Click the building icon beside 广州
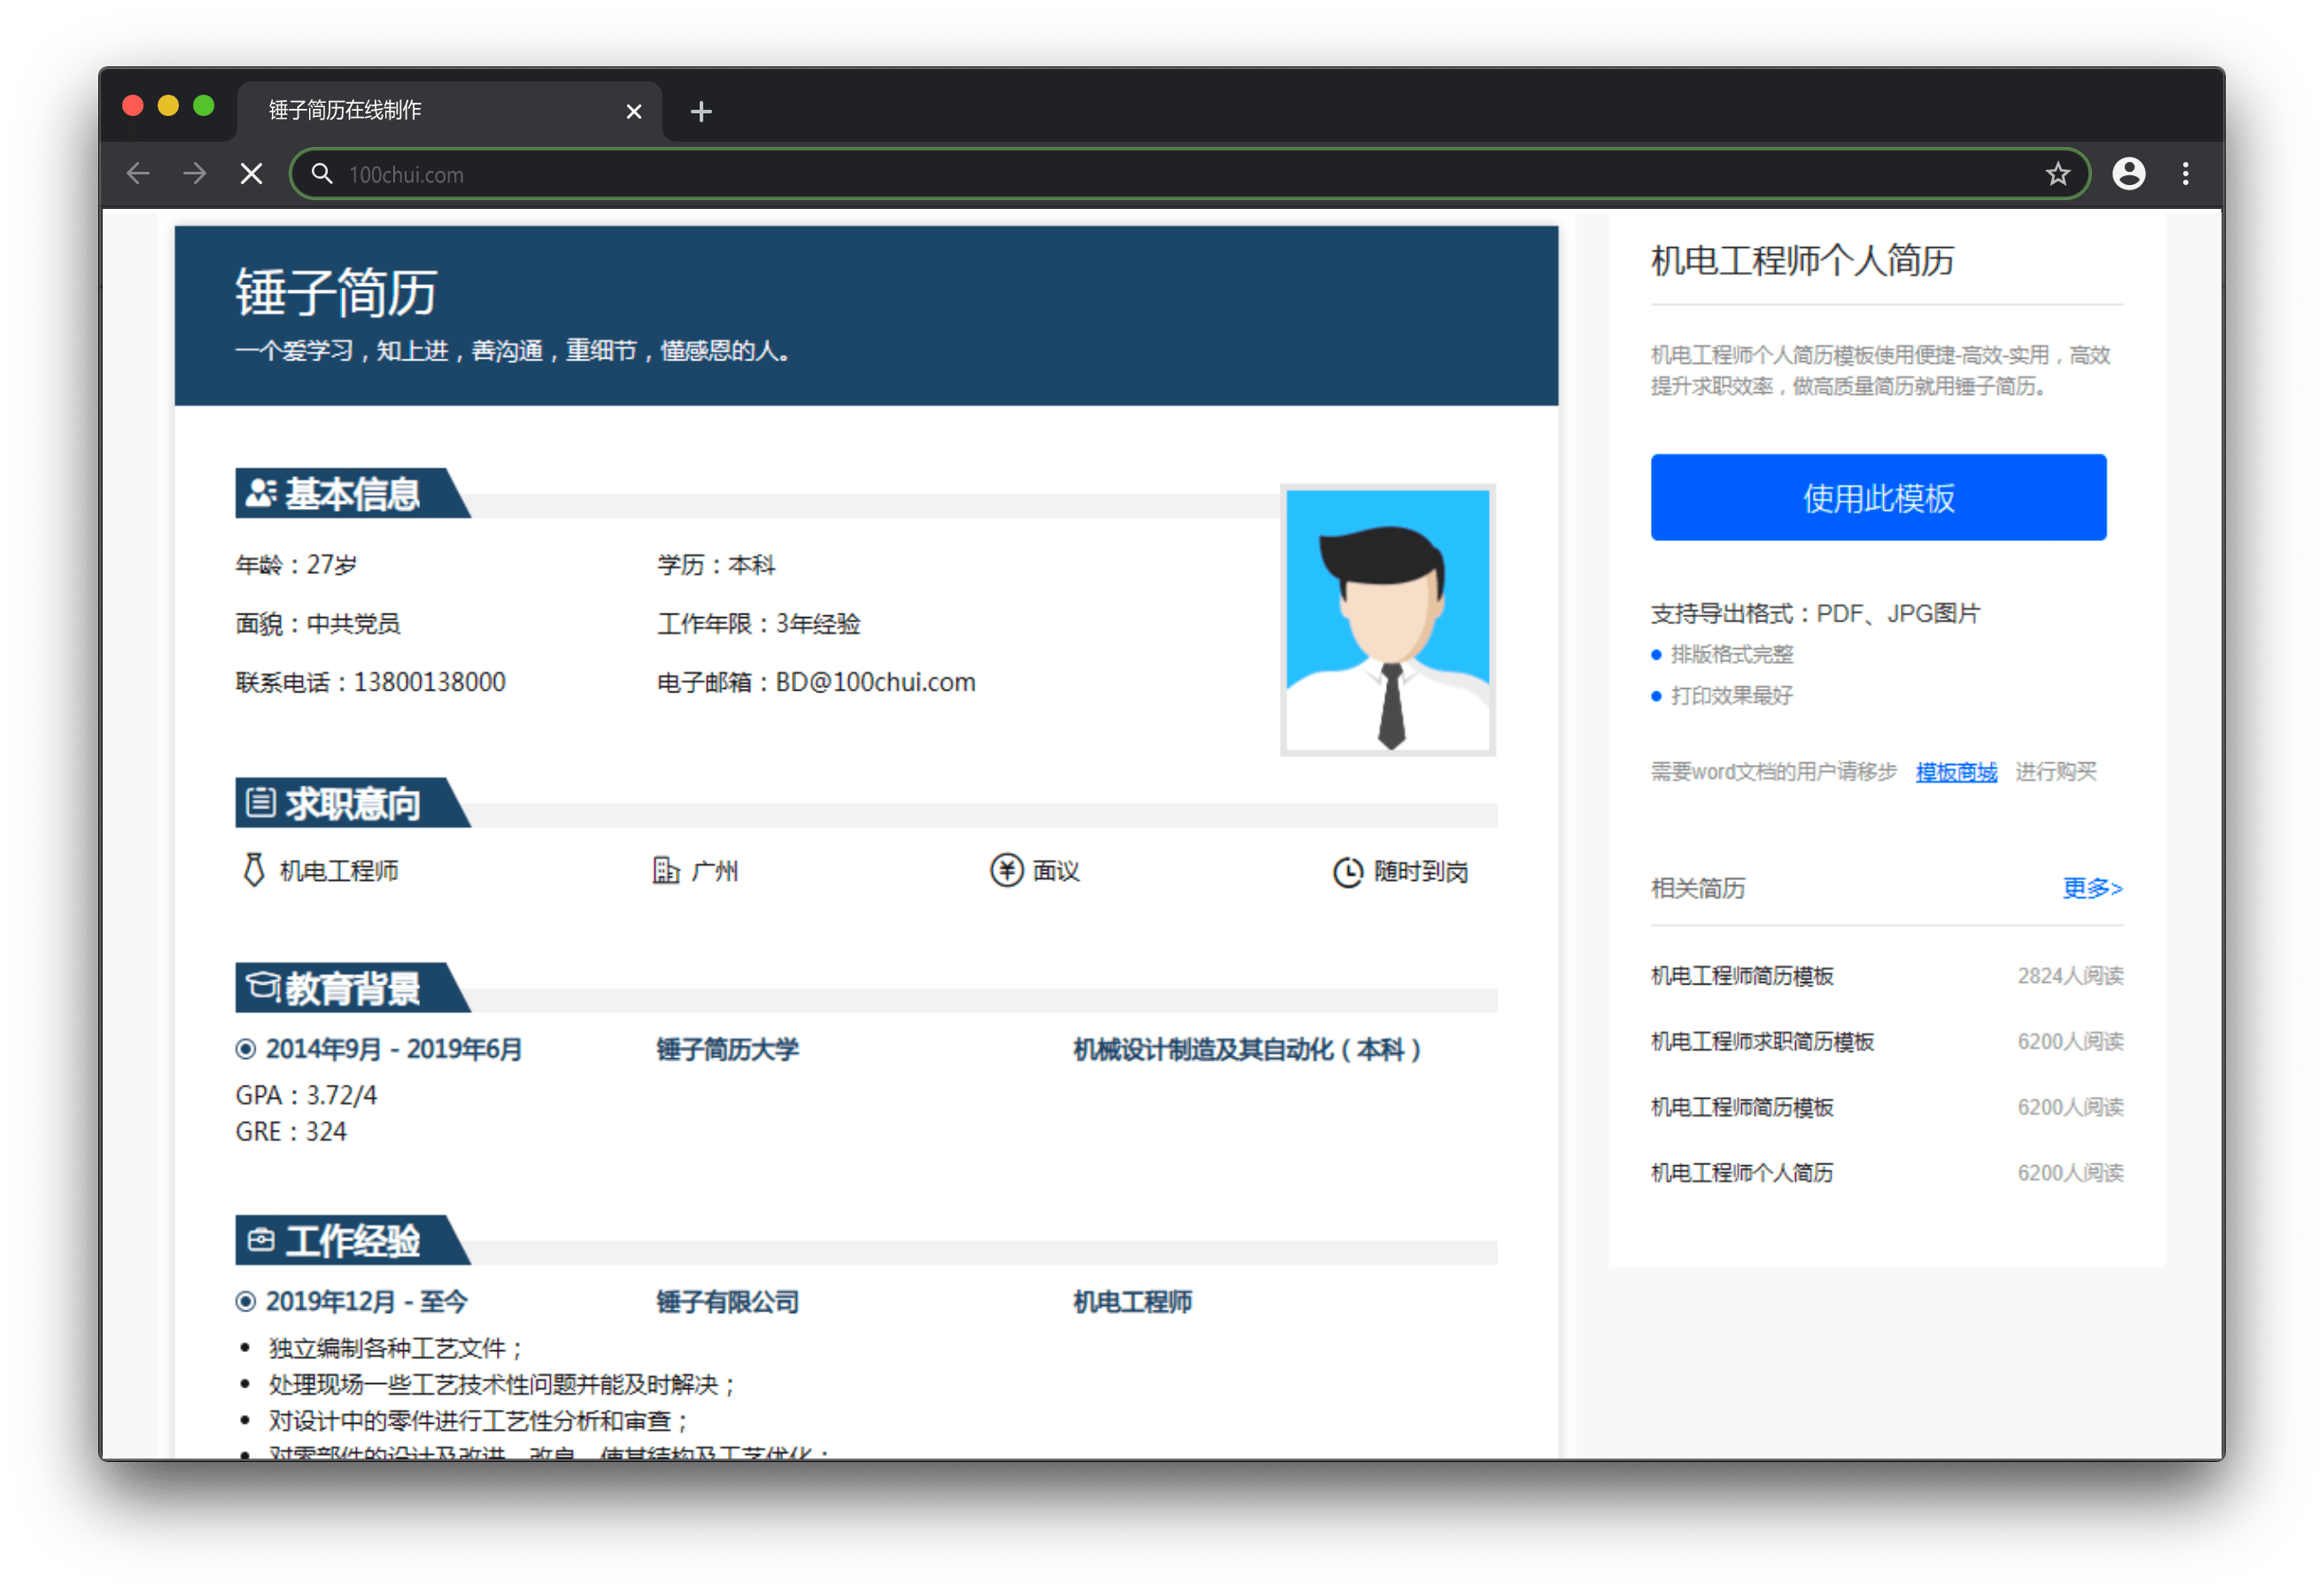This screenshot has height=1592, width=2324. pos(665,870)
